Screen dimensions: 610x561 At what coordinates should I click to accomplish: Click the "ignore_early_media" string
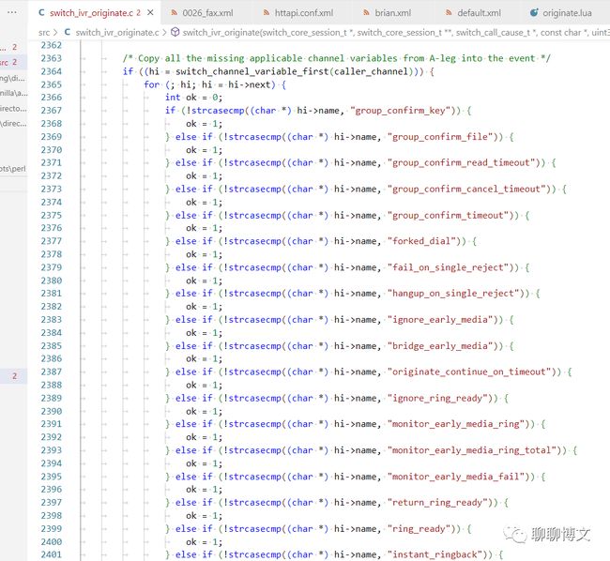pos(442,320)
